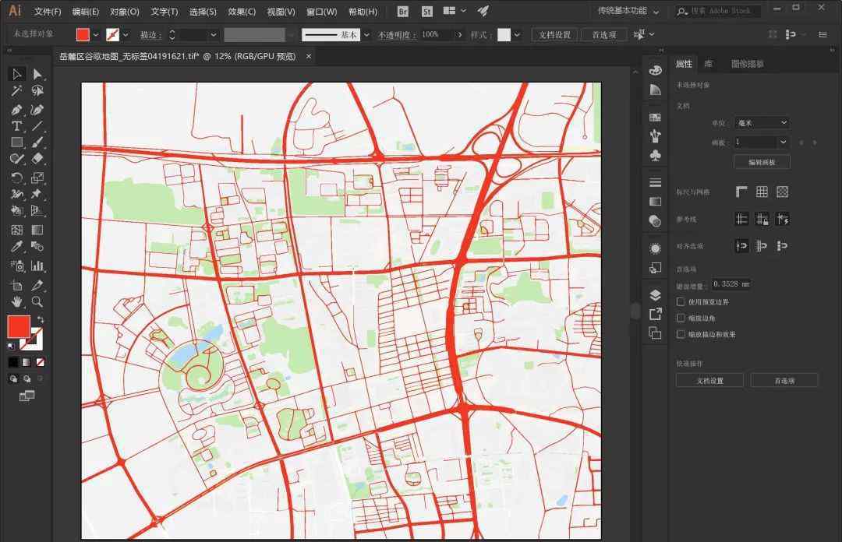Pick the Gradient tool in toolbox
This screenshot has width=842, height=542.
[x=37, y=231]
